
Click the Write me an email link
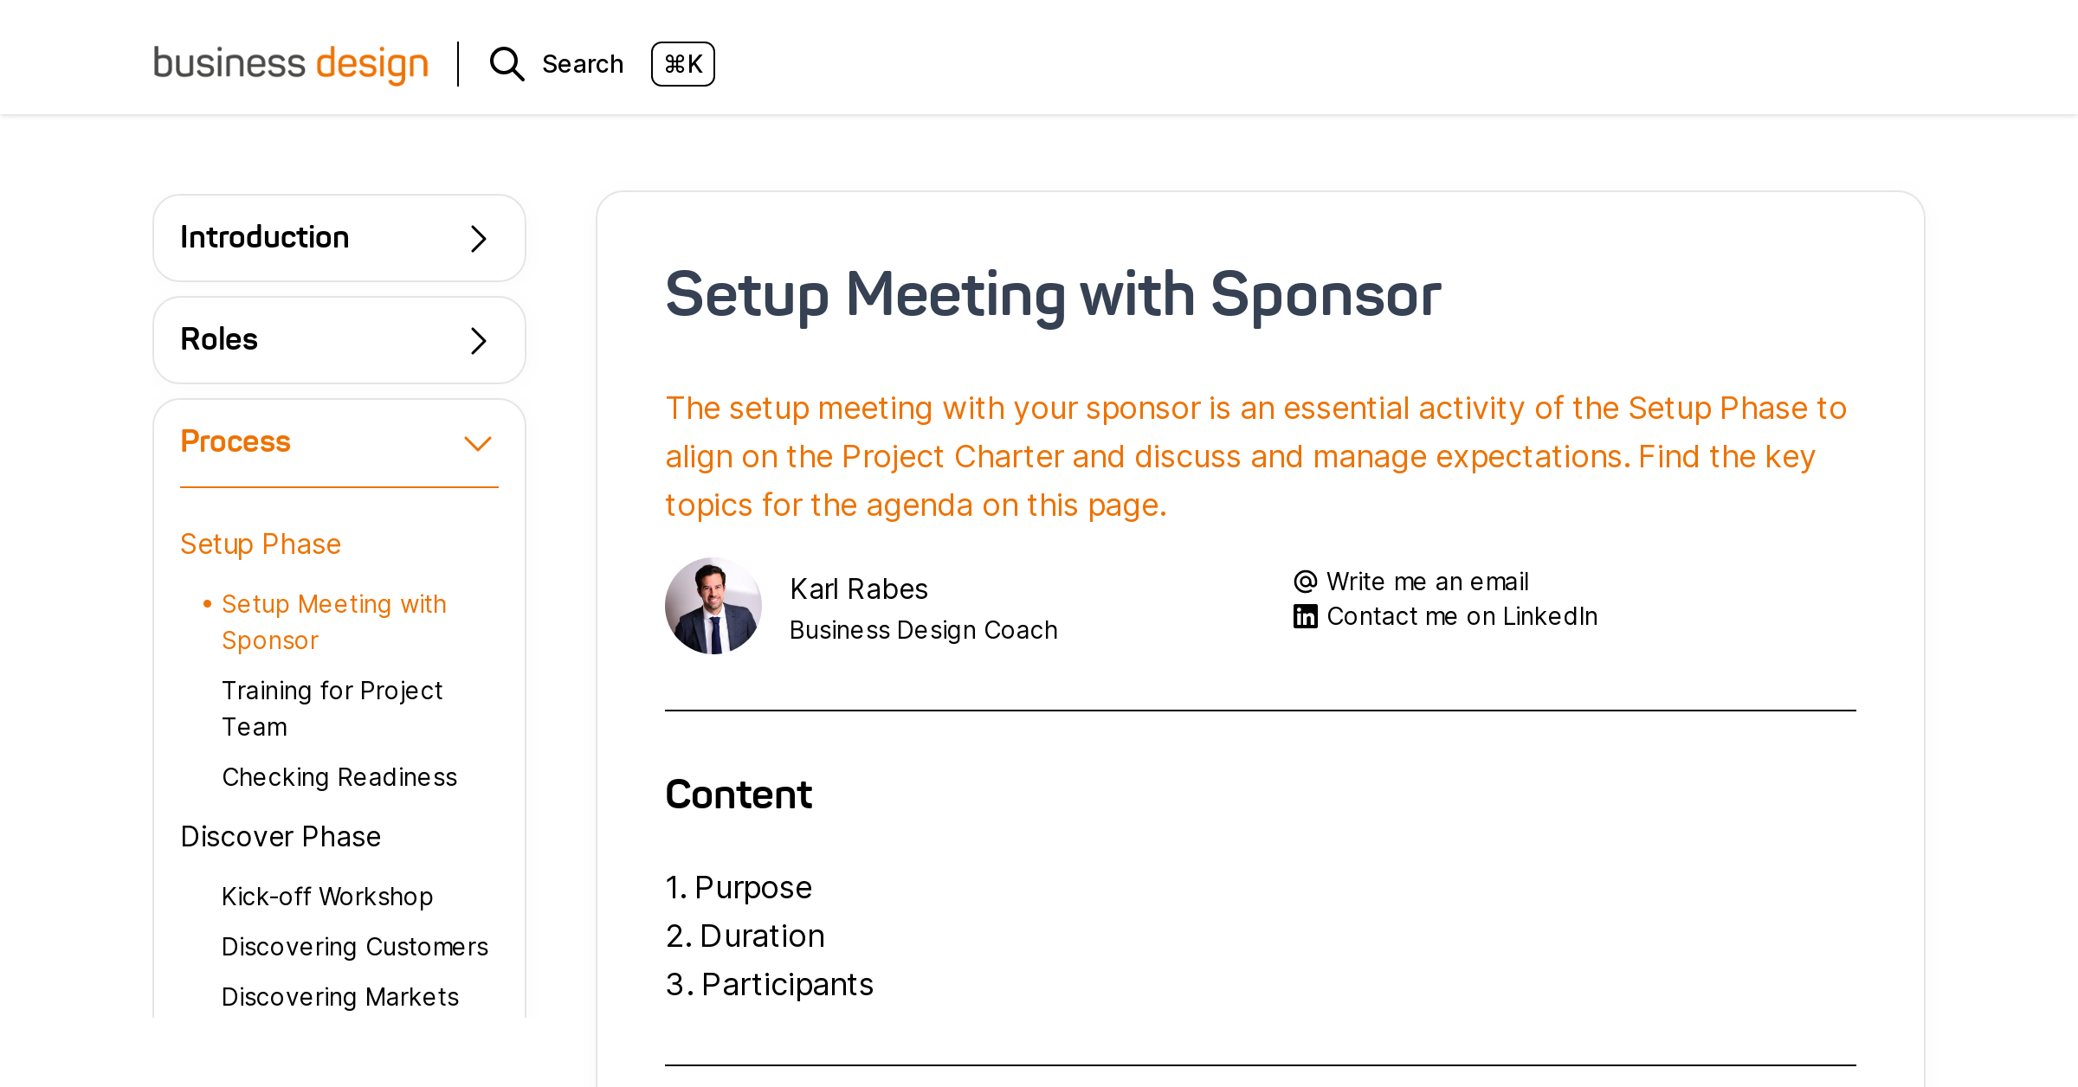click(1427, 581)
